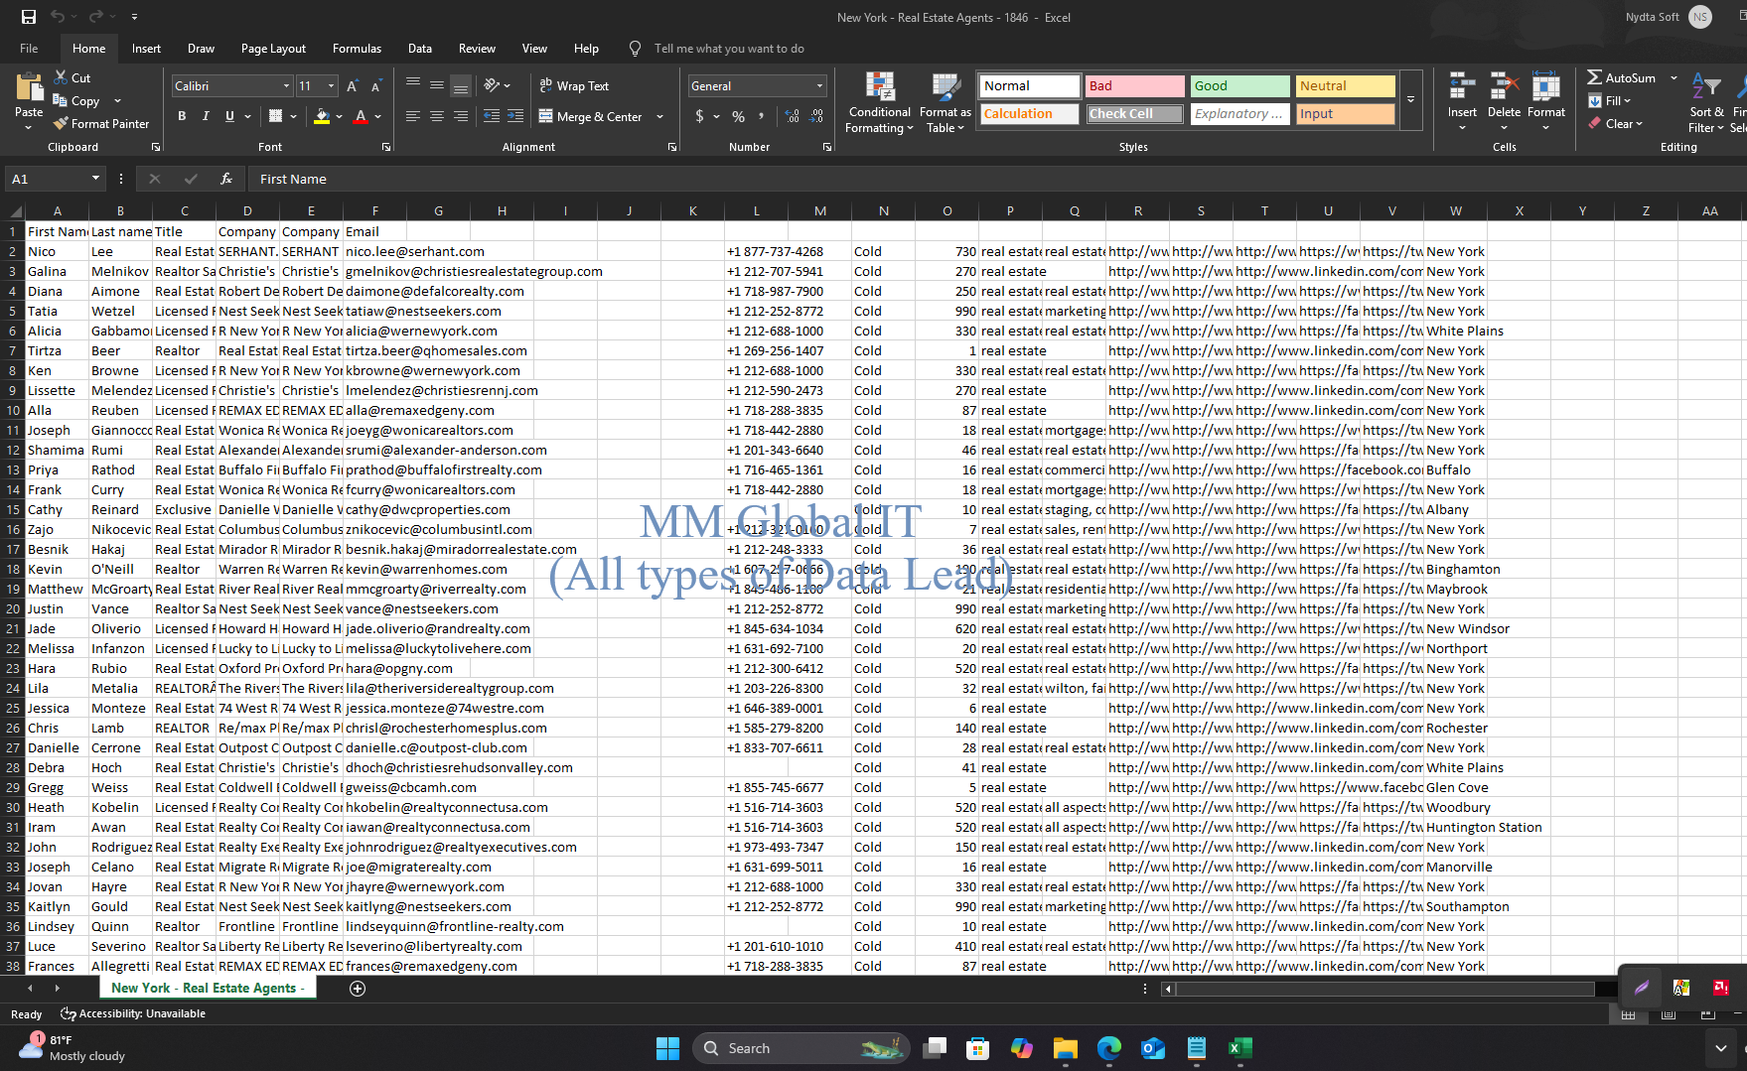The height and width of the screenshot is (1071, 1747).
Task: Click the Font Color red A
Action: 361,116
